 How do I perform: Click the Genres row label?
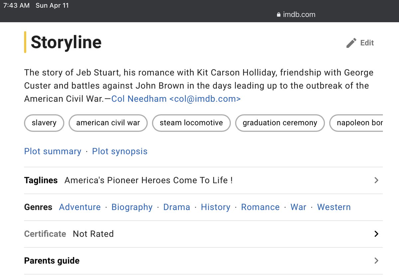click(x=38, y=207)
